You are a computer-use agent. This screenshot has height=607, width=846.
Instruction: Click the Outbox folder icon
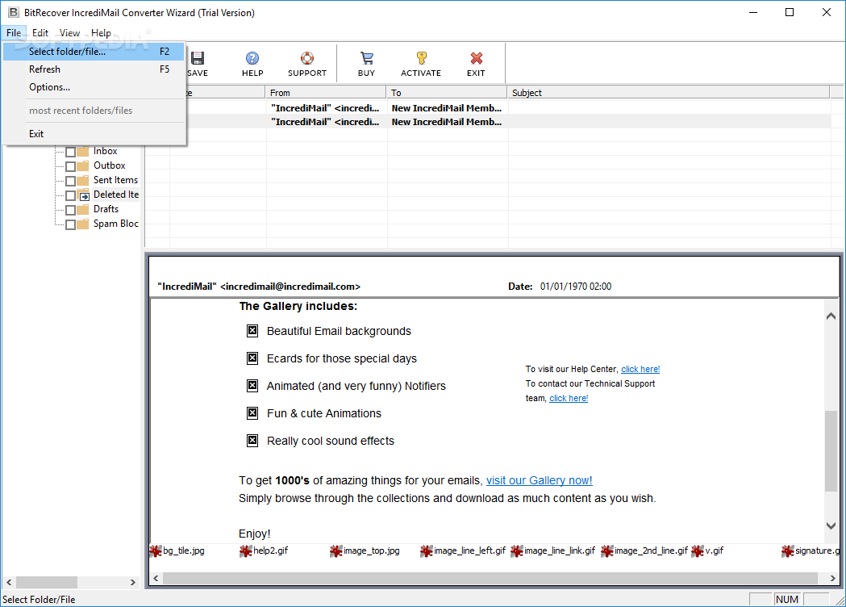point(82,165)
